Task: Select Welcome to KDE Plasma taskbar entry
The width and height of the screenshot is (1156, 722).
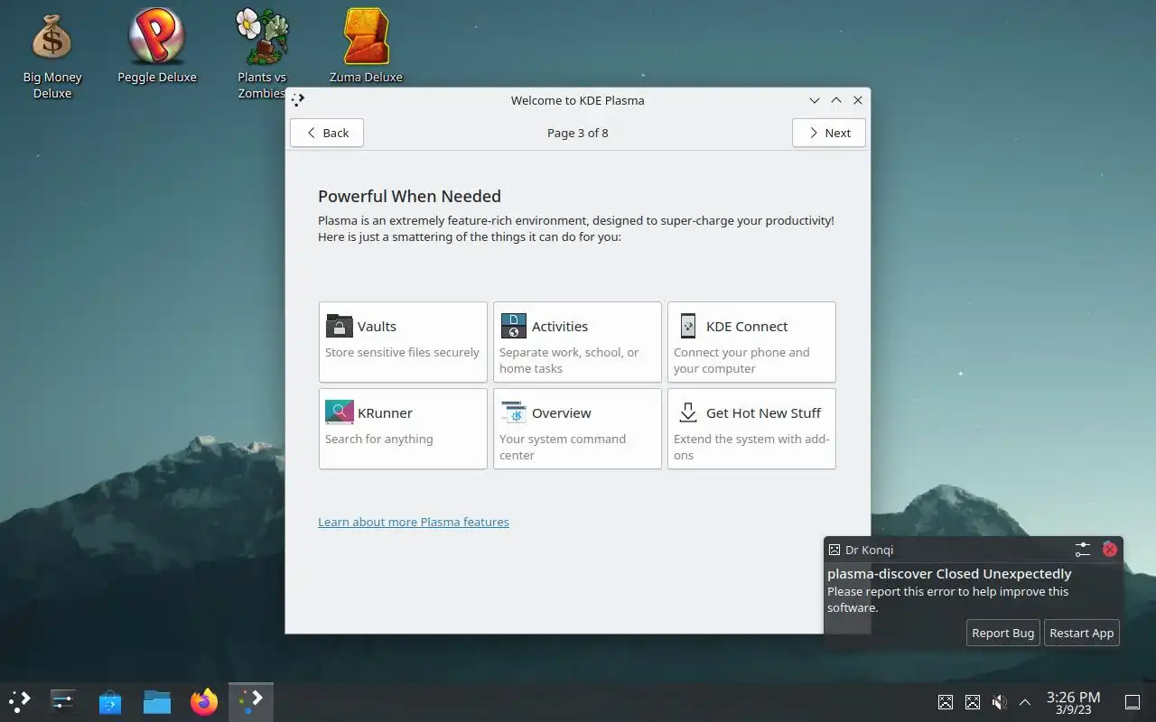Action: [x=251, y=701]
